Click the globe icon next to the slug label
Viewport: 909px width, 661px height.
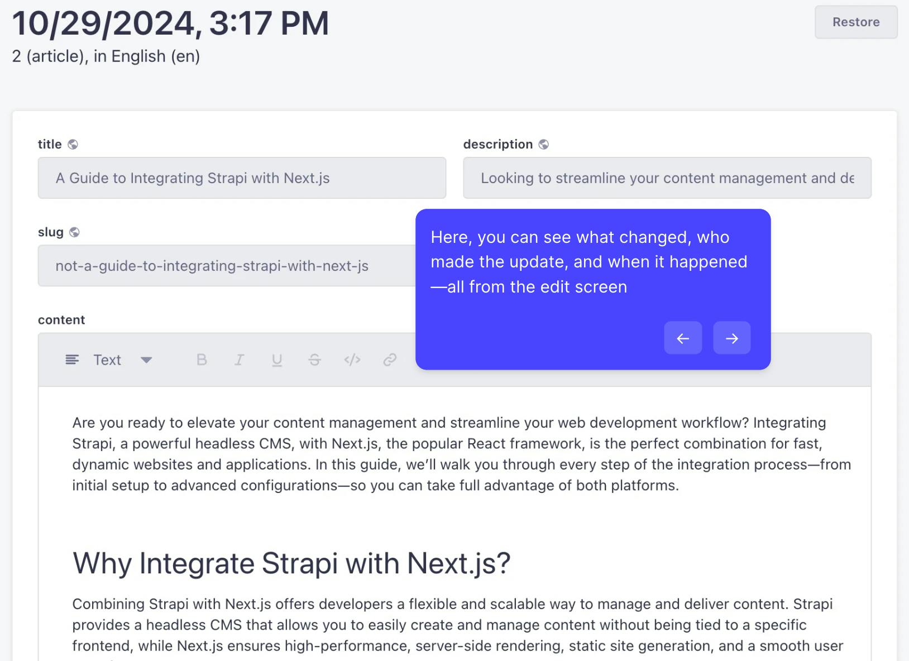74,232
